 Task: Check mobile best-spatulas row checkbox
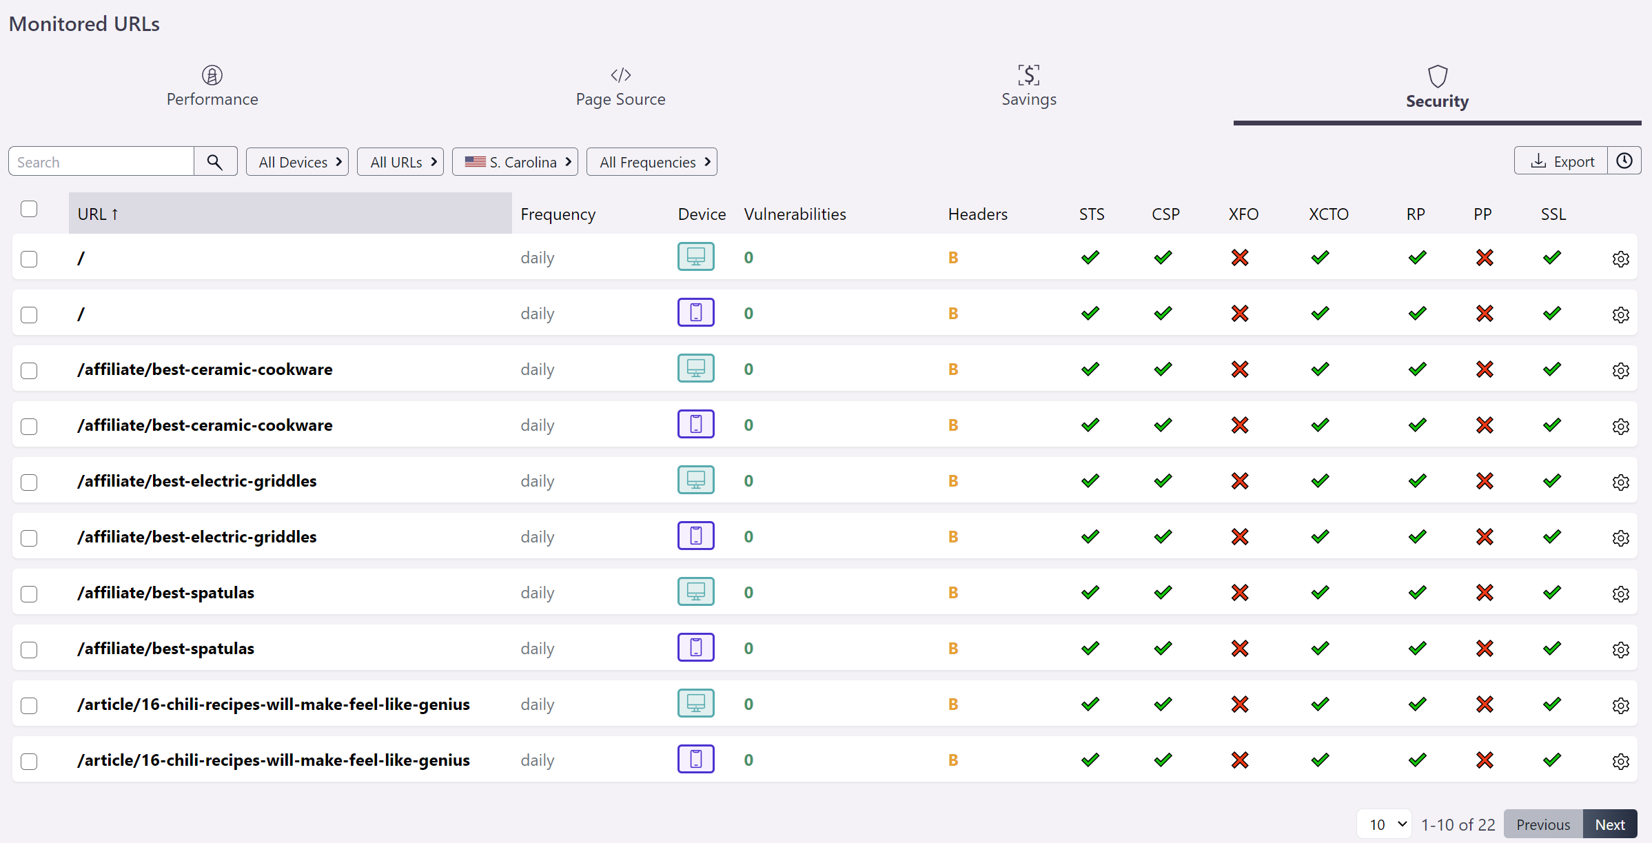coord(29,650)
